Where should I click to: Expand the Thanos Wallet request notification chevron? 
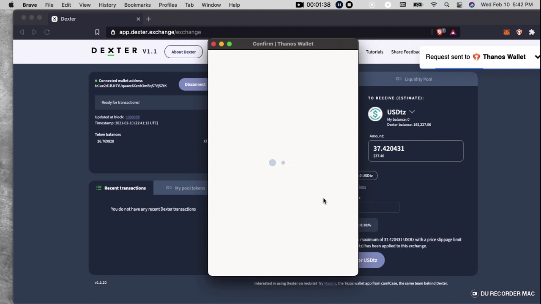coord(537,57)
